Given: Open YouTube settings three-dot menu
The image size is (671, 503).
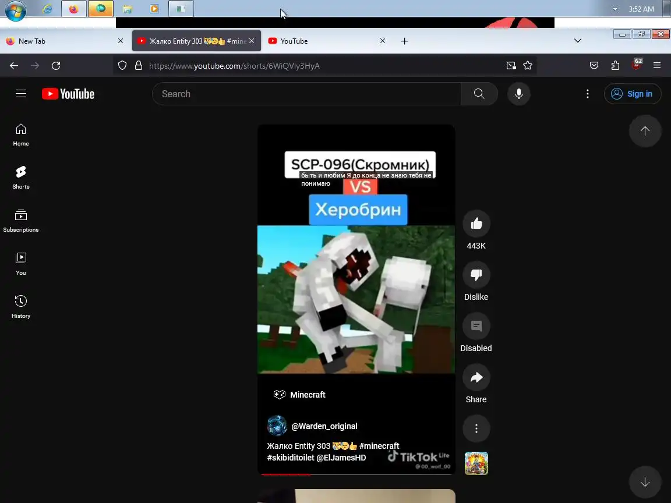Looking at the screenshot, I should [588, 94].
